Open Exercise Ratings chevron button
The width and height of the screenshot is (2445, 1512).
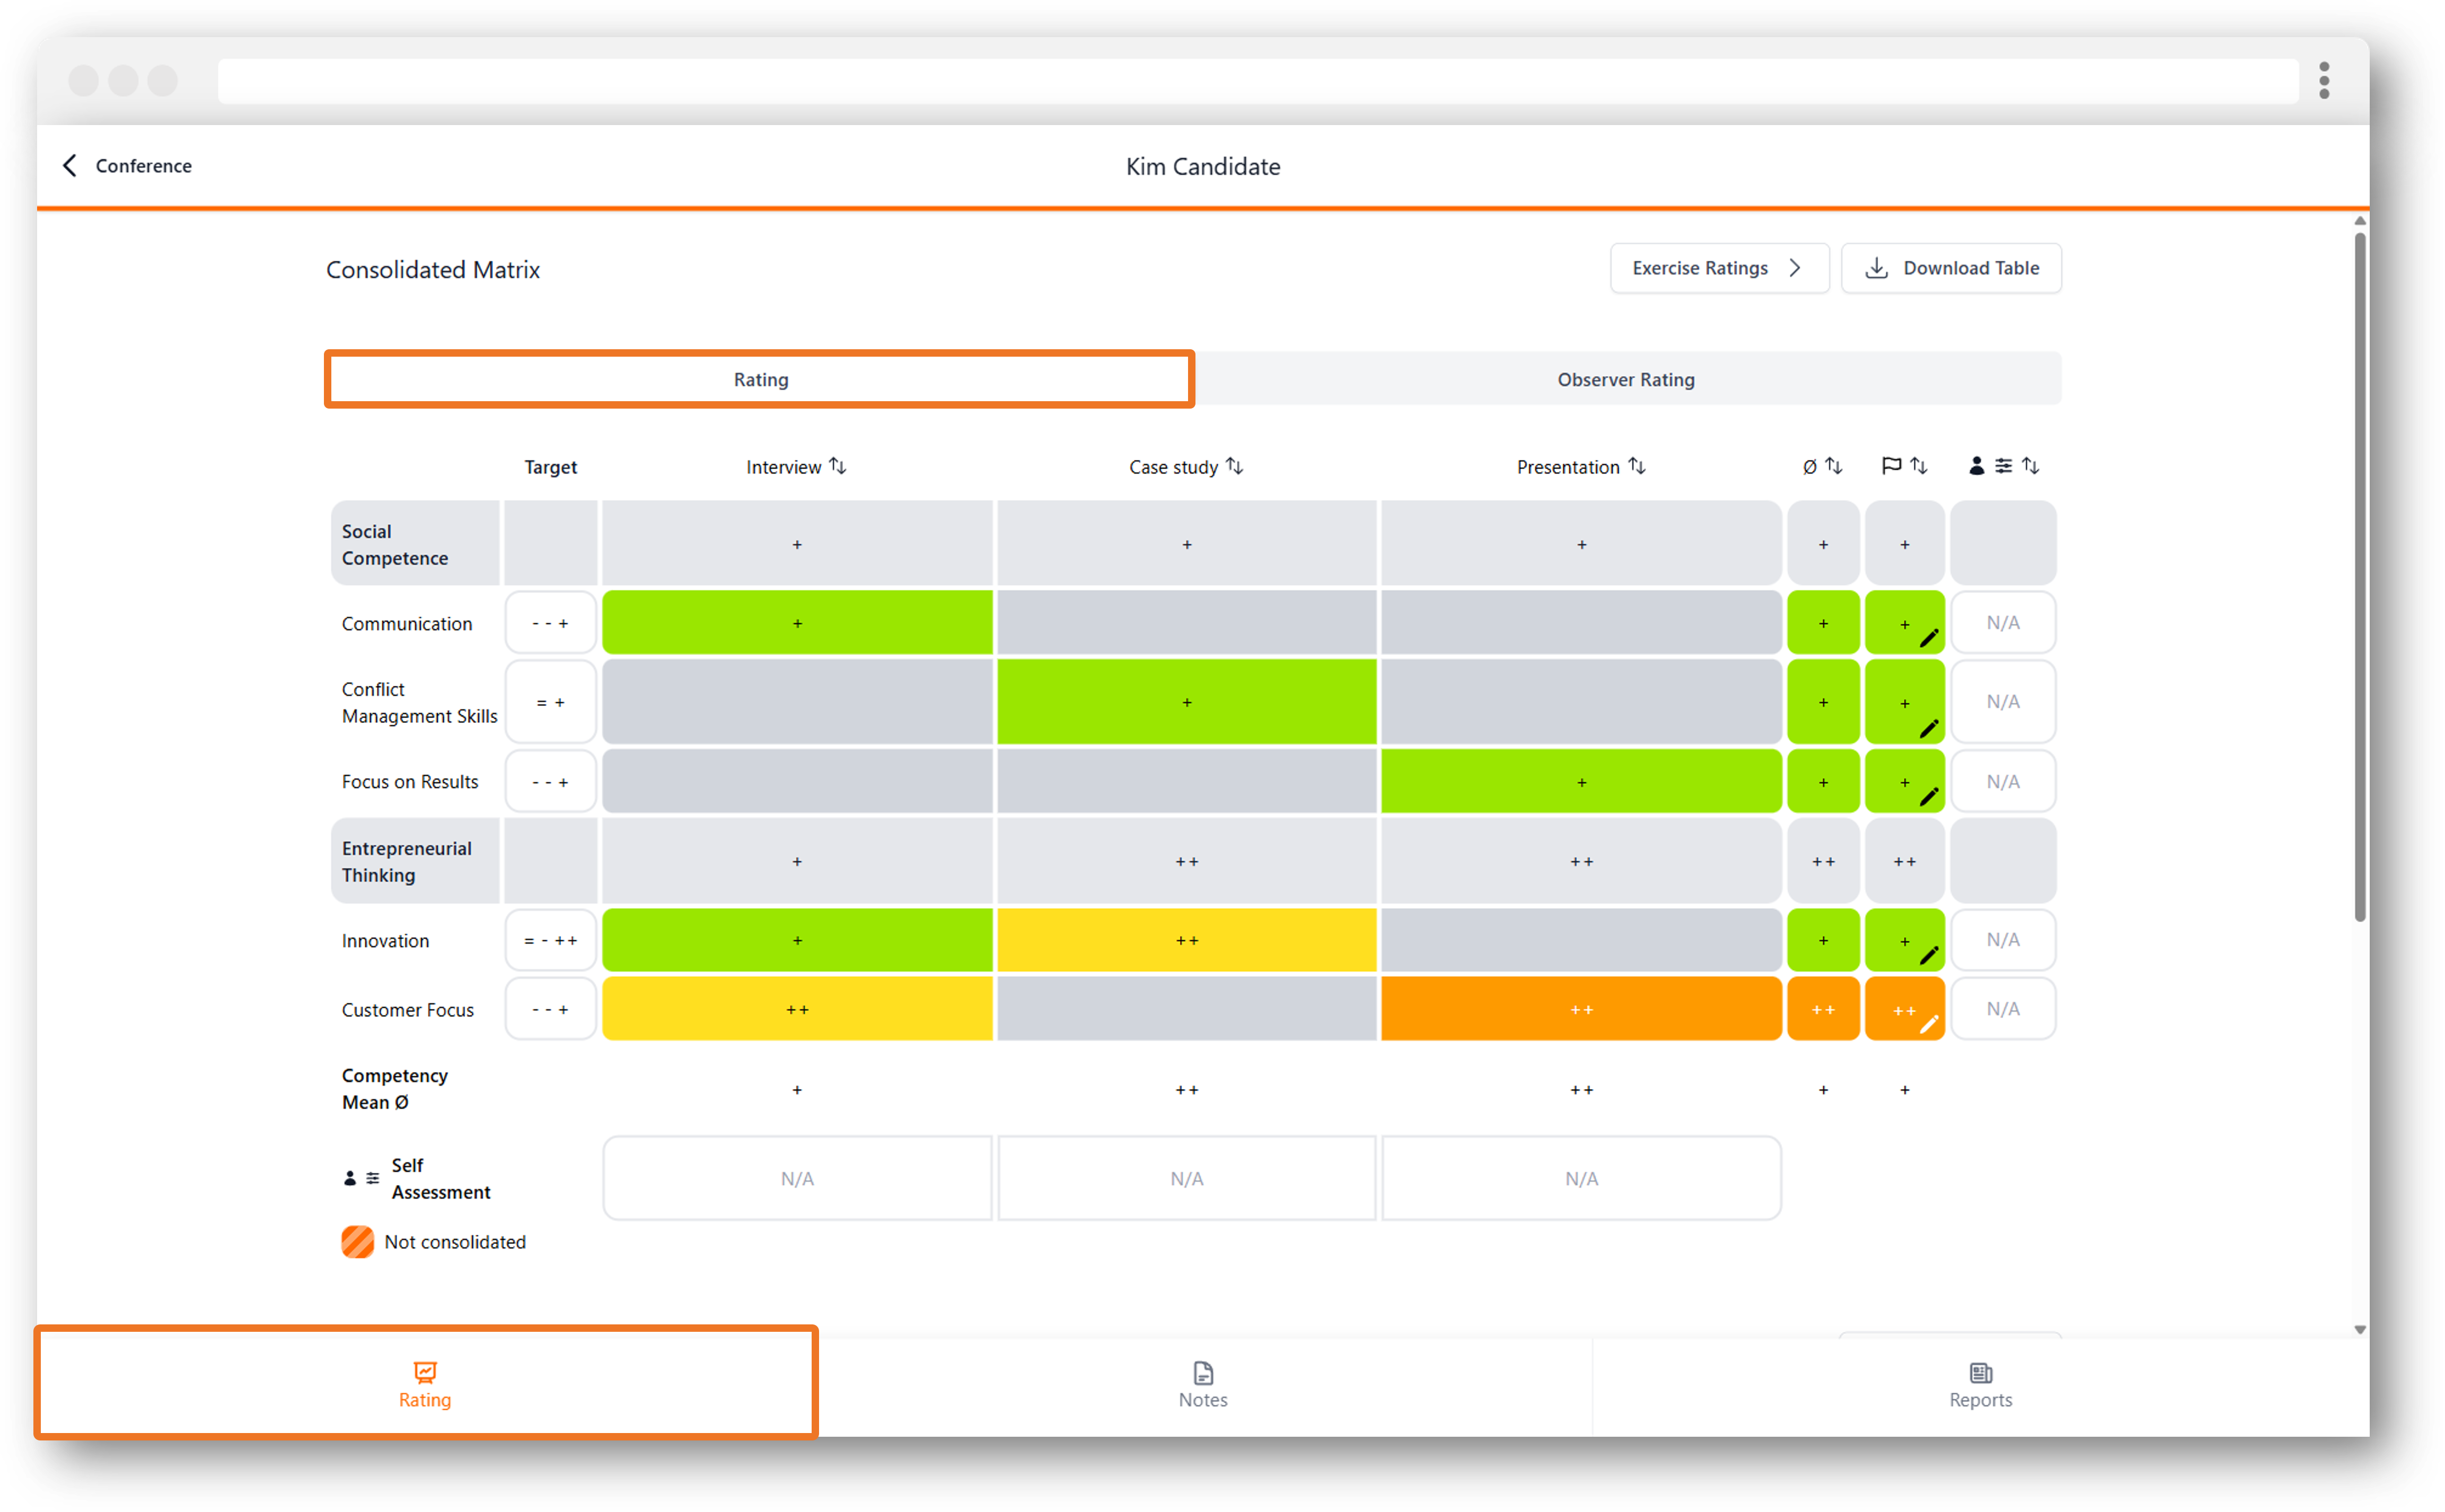[1719, 268]
